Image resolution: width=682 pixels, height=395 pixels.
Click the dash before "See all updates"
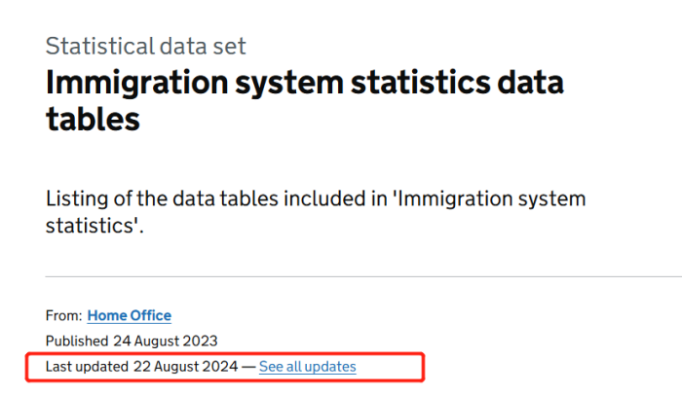248,367
